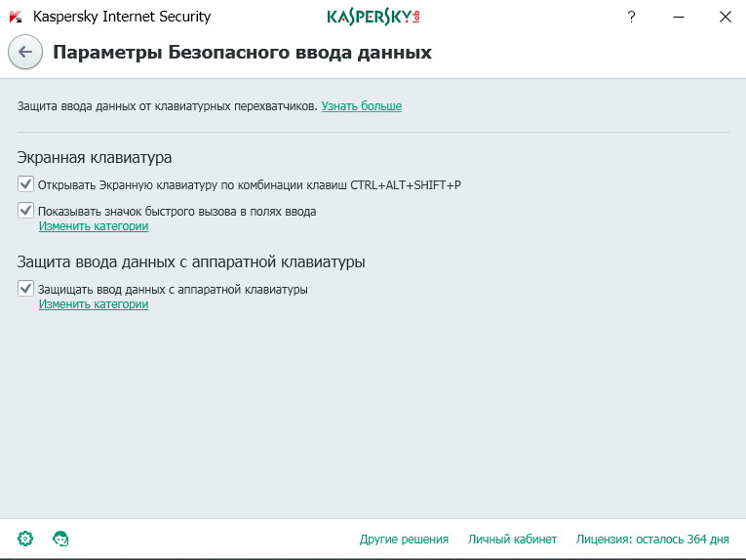This screenshot has width=746, height=560.
Task: Click the heading 'Параметры Безопасного ввода данных'
Action: click(x=242, y=53)
